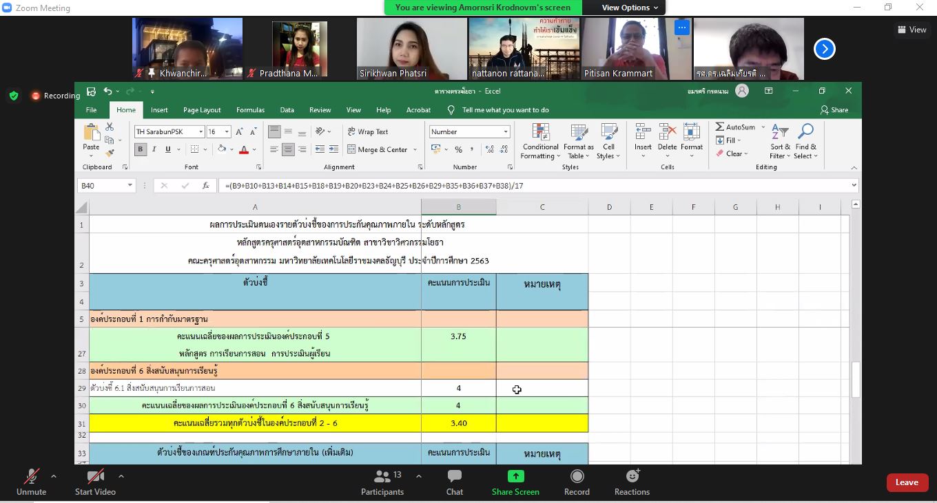Click the Orientation text angle icon
Screen dimensions: 937x503
pos(320,131)
